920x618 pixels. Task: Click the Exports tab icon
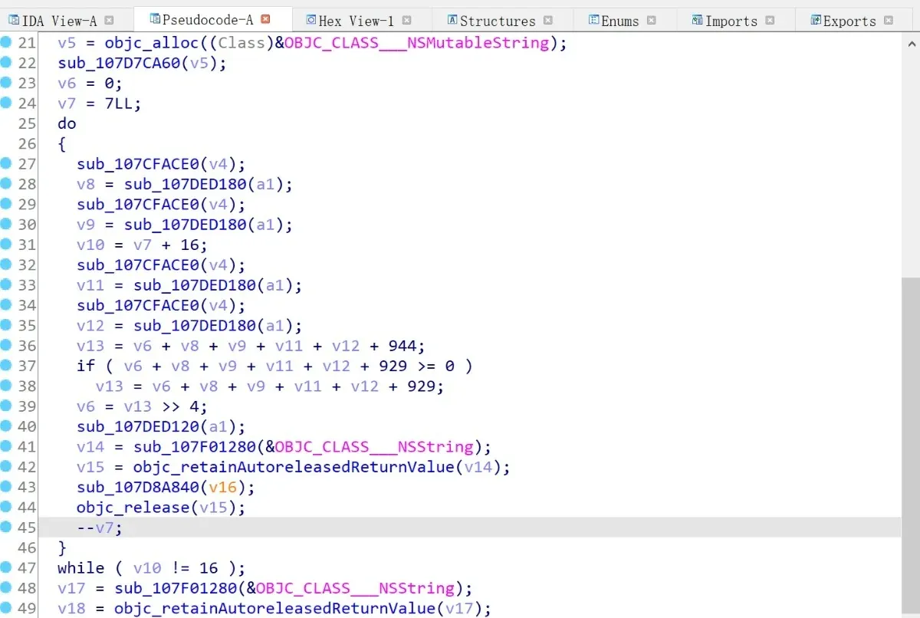coord(816,20)
